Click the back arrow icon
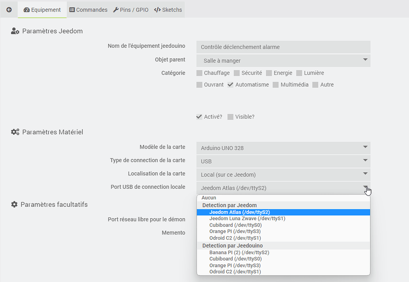 [9, 10]
